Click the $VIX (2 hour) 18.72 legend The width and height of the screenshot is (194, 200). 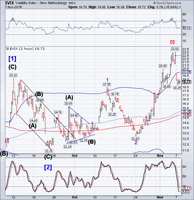(25, 49)
